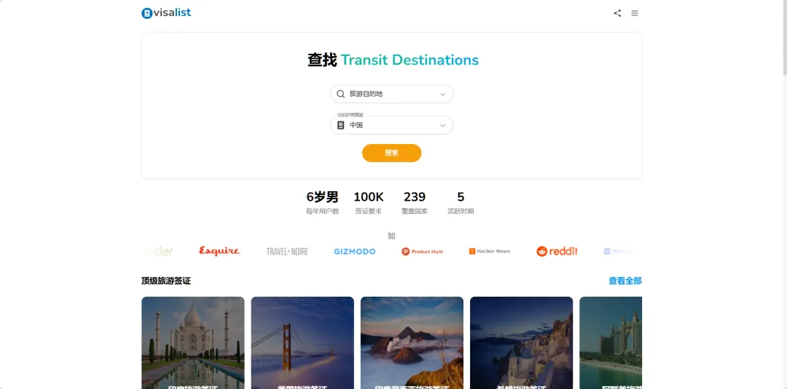Viewport: 787px width, 389px height.
Task: Open the 查看全部 link
Action: (x=625, y=281)
